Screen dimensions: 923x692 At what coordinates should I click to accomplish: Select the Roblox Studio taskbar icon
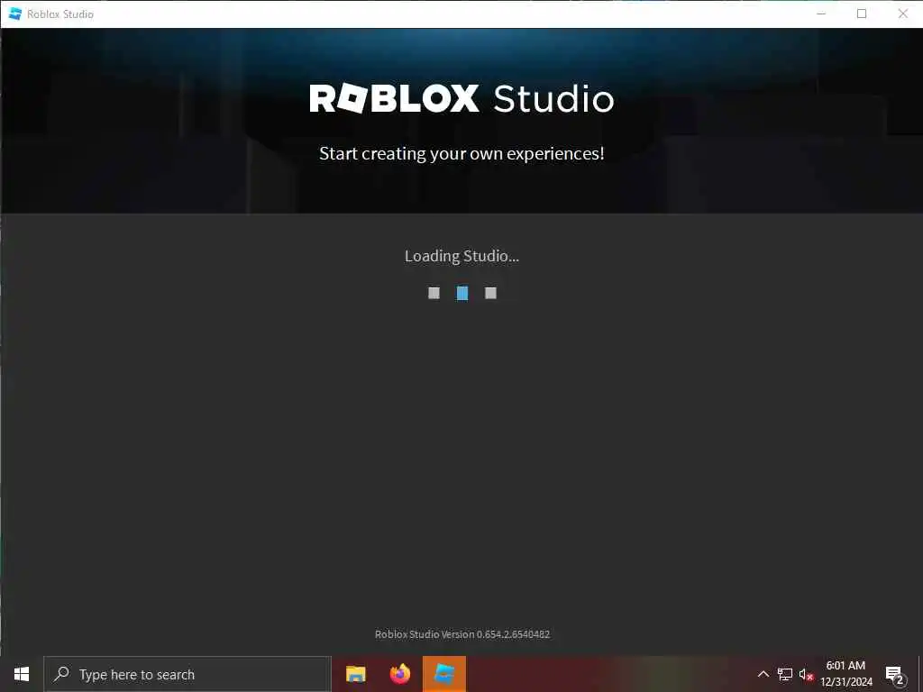tap(444, 674)
